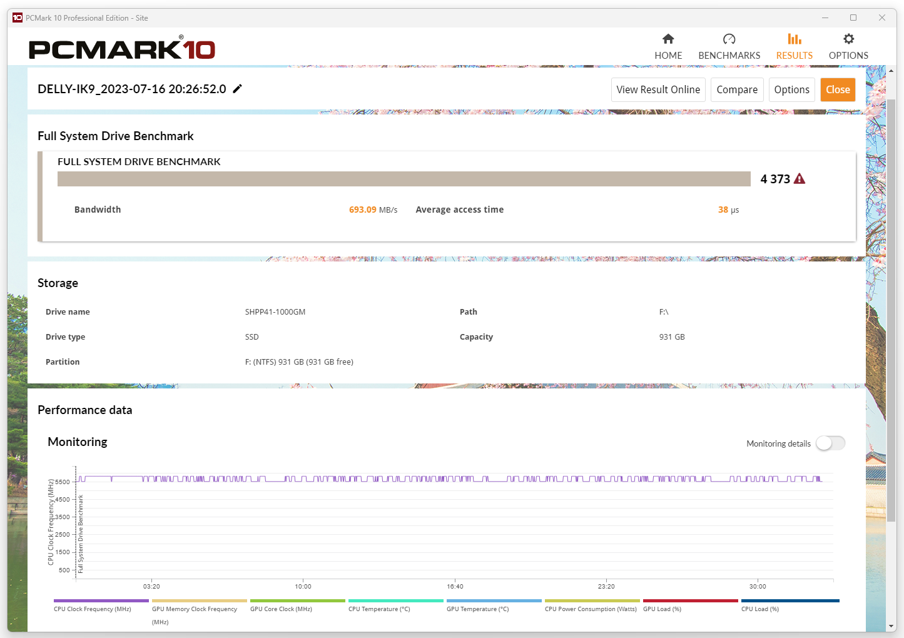Click the average access time value 38 µs
This screenshot has height=638, width=904.
pyautogui.click(x=728, y=210)
